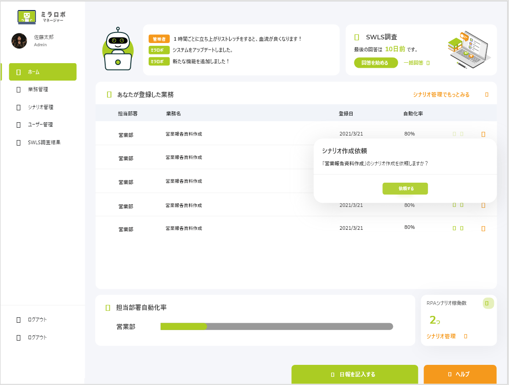The image size is (509, 385).
Task: Click the 営業部 automation rate progress bar
Action: click(276, 326)
